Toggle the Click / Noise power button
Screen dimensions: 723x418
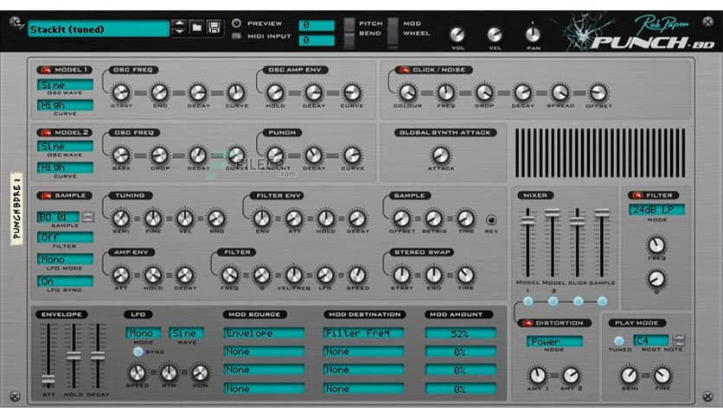point(405,70)
